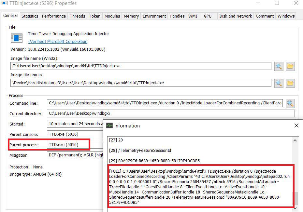Open the Handles tab

(177, 16)
